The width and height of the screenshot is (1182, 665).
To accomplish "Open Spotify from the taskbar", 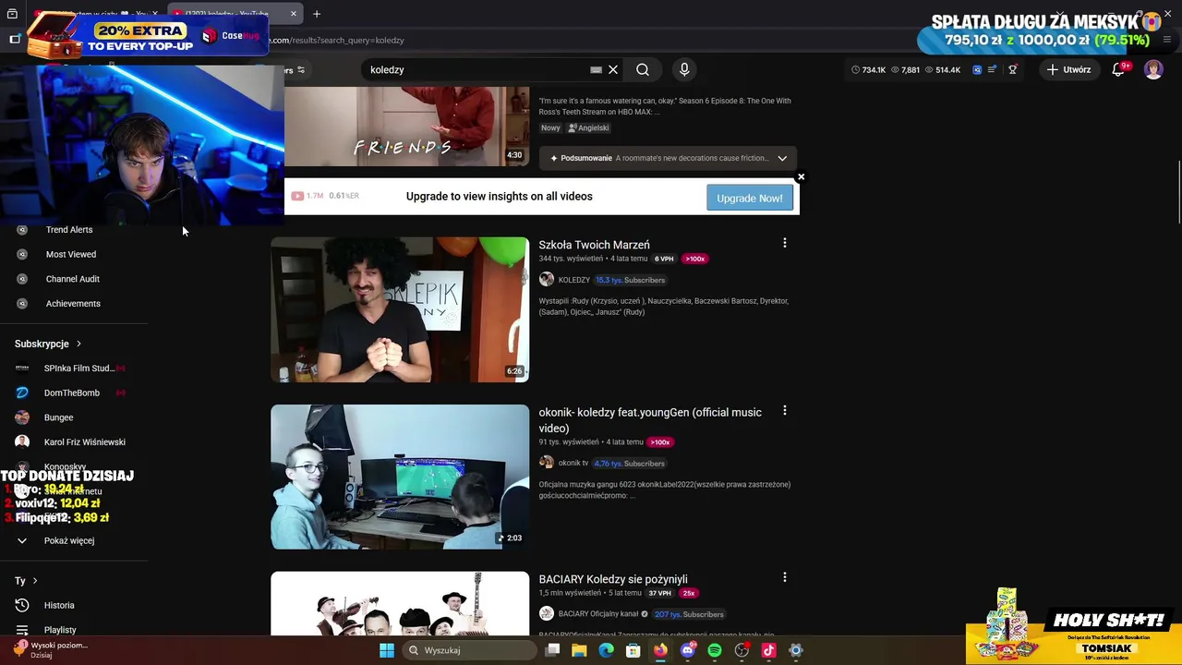I will 715,650.
